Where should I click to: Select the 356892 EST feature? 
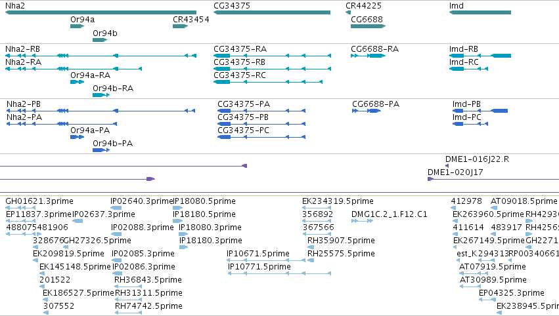click(317, 221)
